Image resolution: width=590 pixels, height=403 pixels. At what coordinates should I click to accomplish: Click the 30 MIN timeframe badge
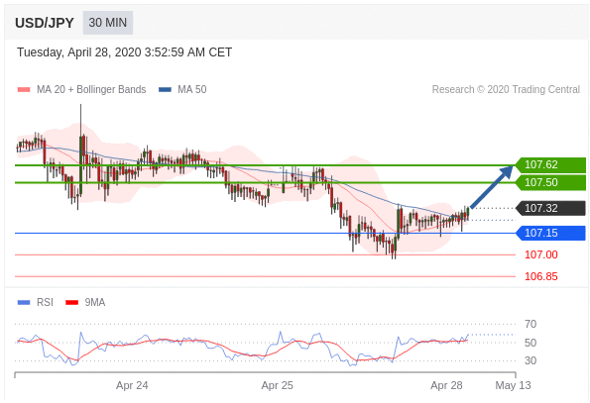tap(108, 23)
